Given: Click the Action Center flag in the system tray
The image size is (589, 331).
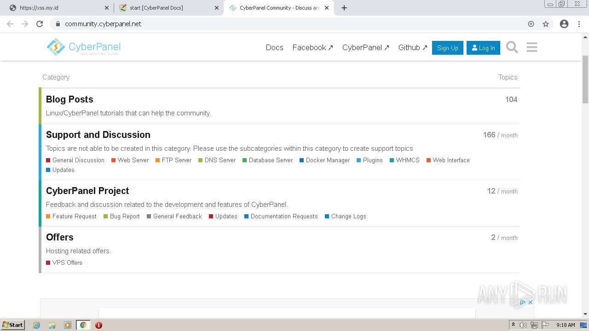Looking at the screenshot, I should (545, 325).
